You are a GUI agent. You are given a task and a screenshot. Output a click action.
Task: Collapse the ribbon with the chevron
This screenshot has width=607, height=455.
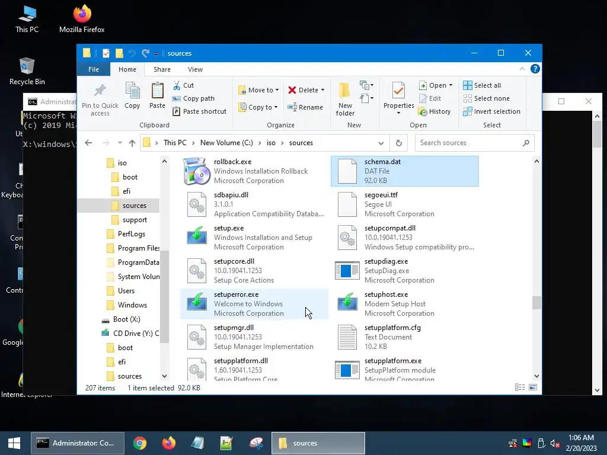tap(522, 69)
